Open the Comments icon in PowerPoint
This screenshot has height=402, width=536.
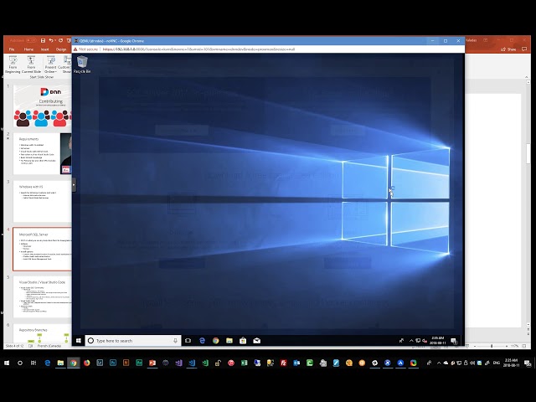[x=524, y=49]
